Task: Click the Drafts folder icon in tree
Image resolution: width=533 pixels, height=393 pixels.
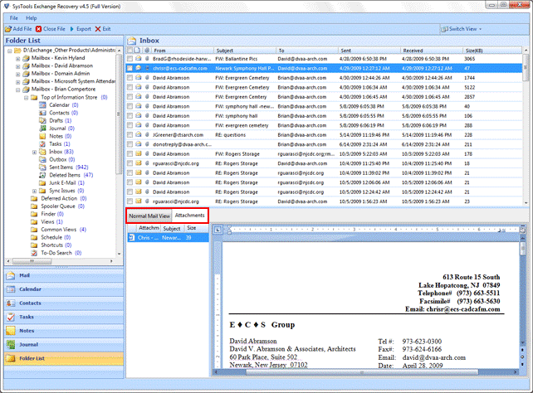Action: coord(42,121)
